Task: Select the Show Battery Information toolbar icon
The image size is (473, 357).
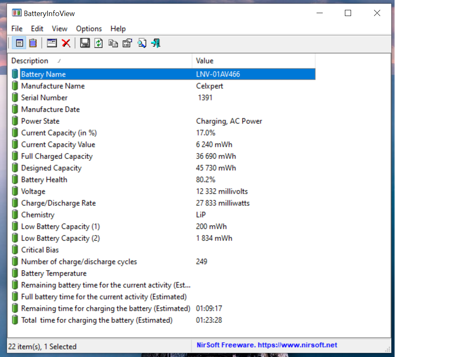Action: point(19,43)
